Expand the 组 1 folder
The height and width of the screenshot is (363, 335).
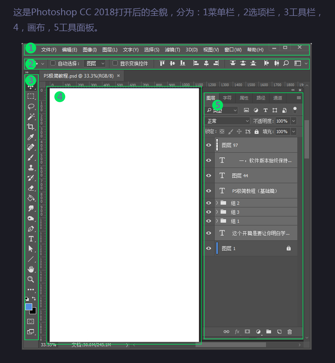[217, 221]
